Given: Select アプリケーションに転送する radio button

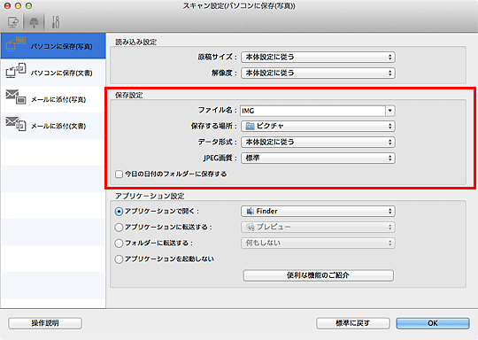Looking at the screenshot, I should tap(119, 228).
